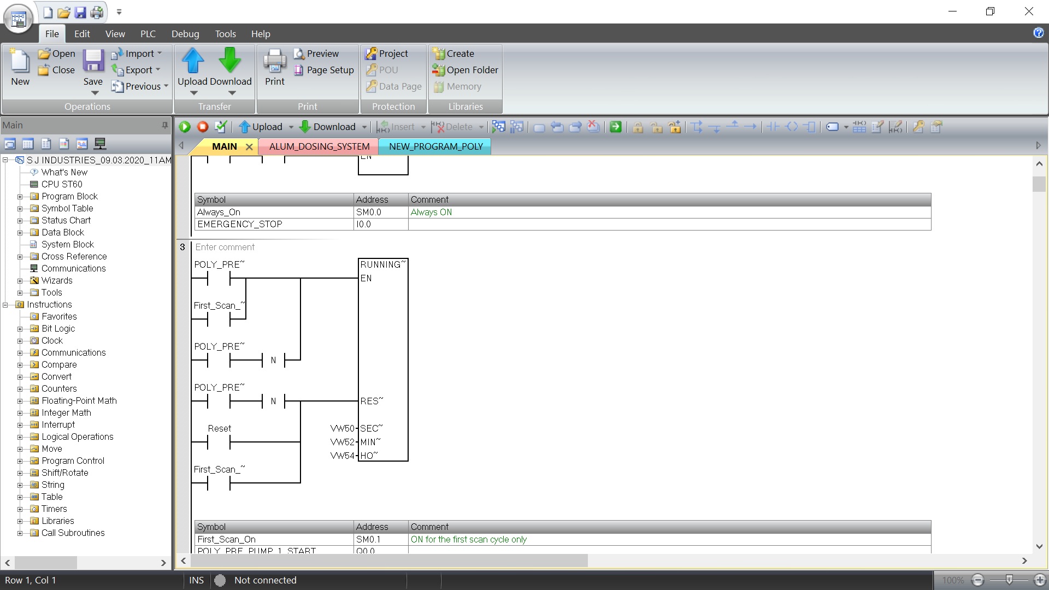Toggle the symbol tag display icon
The image size is (1049, 590).
click(832, 127)
